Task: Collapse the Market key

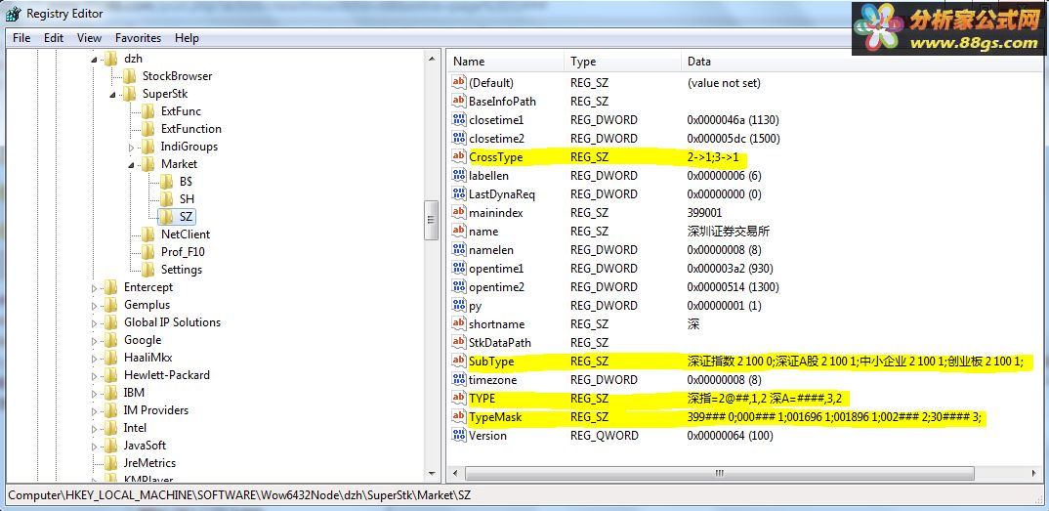Action: coord(131,164)
